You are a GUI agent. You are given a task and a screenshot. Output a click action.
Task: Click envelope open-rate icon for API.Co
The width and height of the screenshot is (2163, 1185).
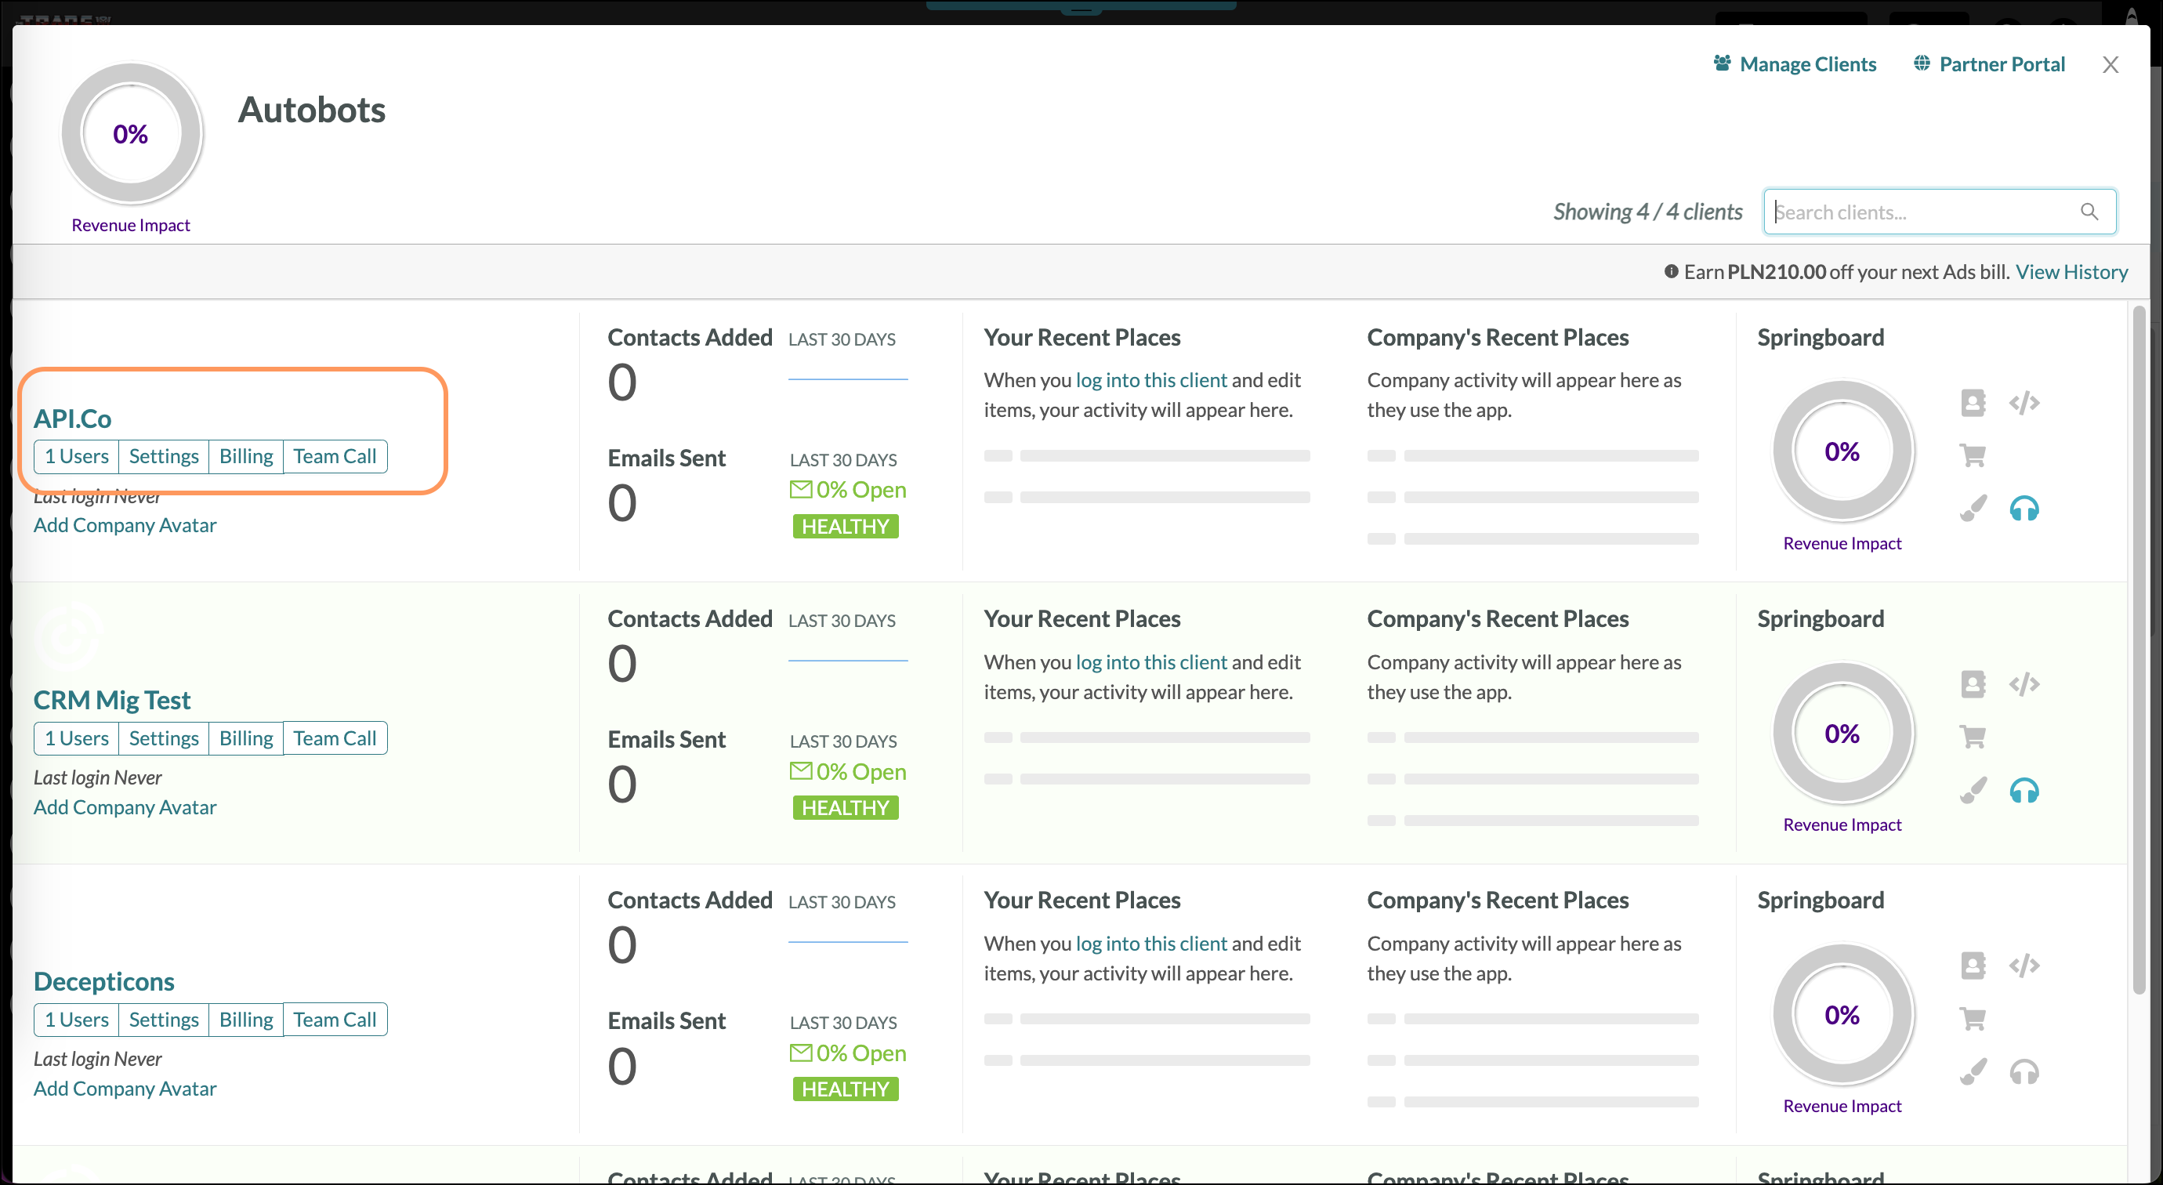pos(801,489)
